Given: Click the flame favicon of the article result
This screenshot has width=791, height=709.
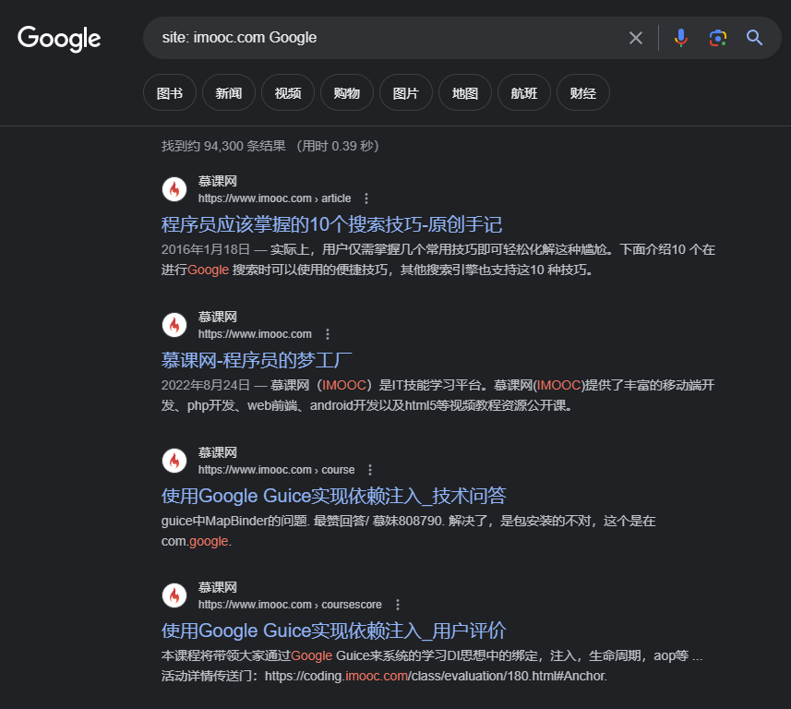Looking at the screenshot, I should 174,189.
